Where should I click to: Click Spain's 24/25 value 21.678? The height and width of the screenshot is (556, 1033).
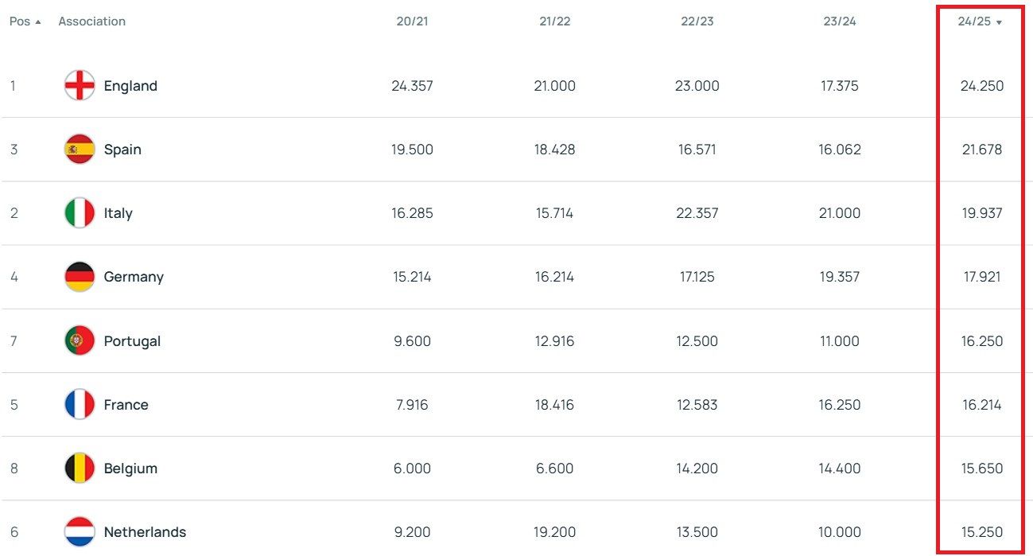(x=982, y=150)
